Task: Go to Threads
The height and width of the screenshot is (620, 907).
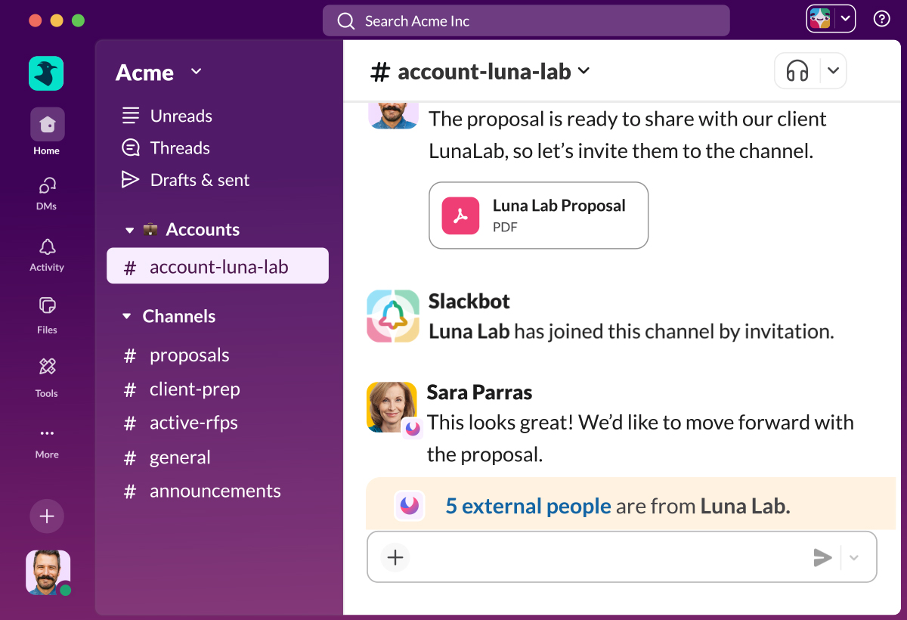Action: pyautogui.click(x=180, y=148)
